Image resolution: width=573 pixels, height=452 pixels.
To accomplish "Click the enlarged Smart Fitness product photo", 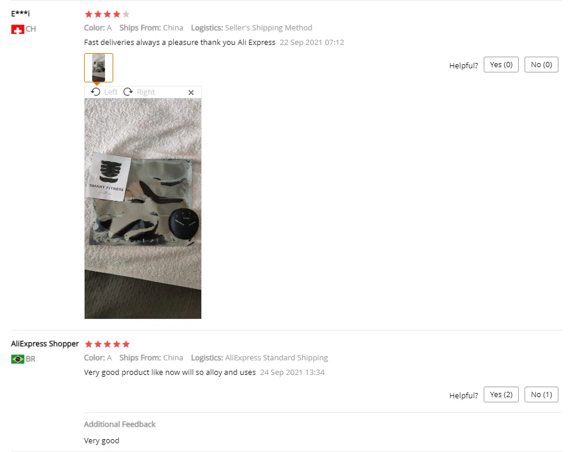I will (x=143, y=208).
